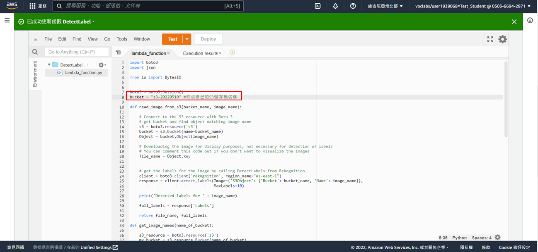Image resolution: width=538 pixels, height=252 pixels.
Task: Launch the CloudShell terminal icon
Action: [318, 6]
